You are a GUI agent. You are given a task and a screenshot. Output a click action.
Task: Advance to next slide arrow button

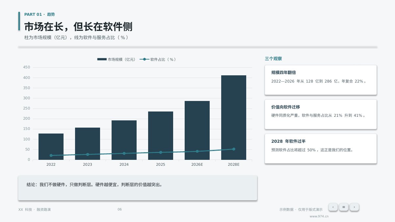click(354, 207)
